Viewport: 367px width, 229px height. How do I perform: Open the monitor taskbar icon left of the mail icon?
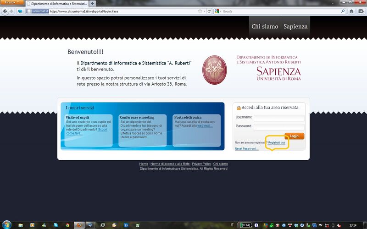click(102, 225)
